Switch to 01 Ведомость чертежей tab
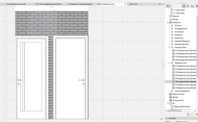This screenshot has width=198, height=122. coord(80,4)
